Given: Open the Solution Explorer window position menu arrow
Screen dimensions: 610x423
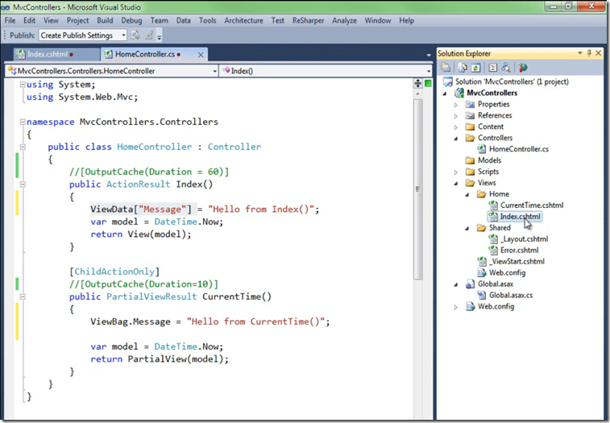Looking at the screenshot, I should click(x=579, y=52).
